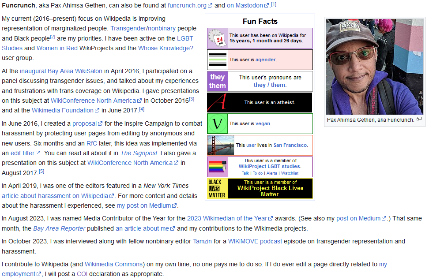Open the 'To do' link in LGBT userbox
Viewport: 429px width, 280px height.
point(258,173)
